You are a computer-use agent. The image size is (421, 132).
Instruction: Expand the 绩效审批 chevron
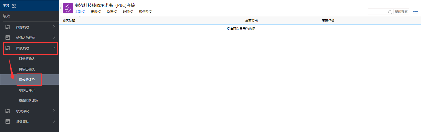[x=54, y=121]
